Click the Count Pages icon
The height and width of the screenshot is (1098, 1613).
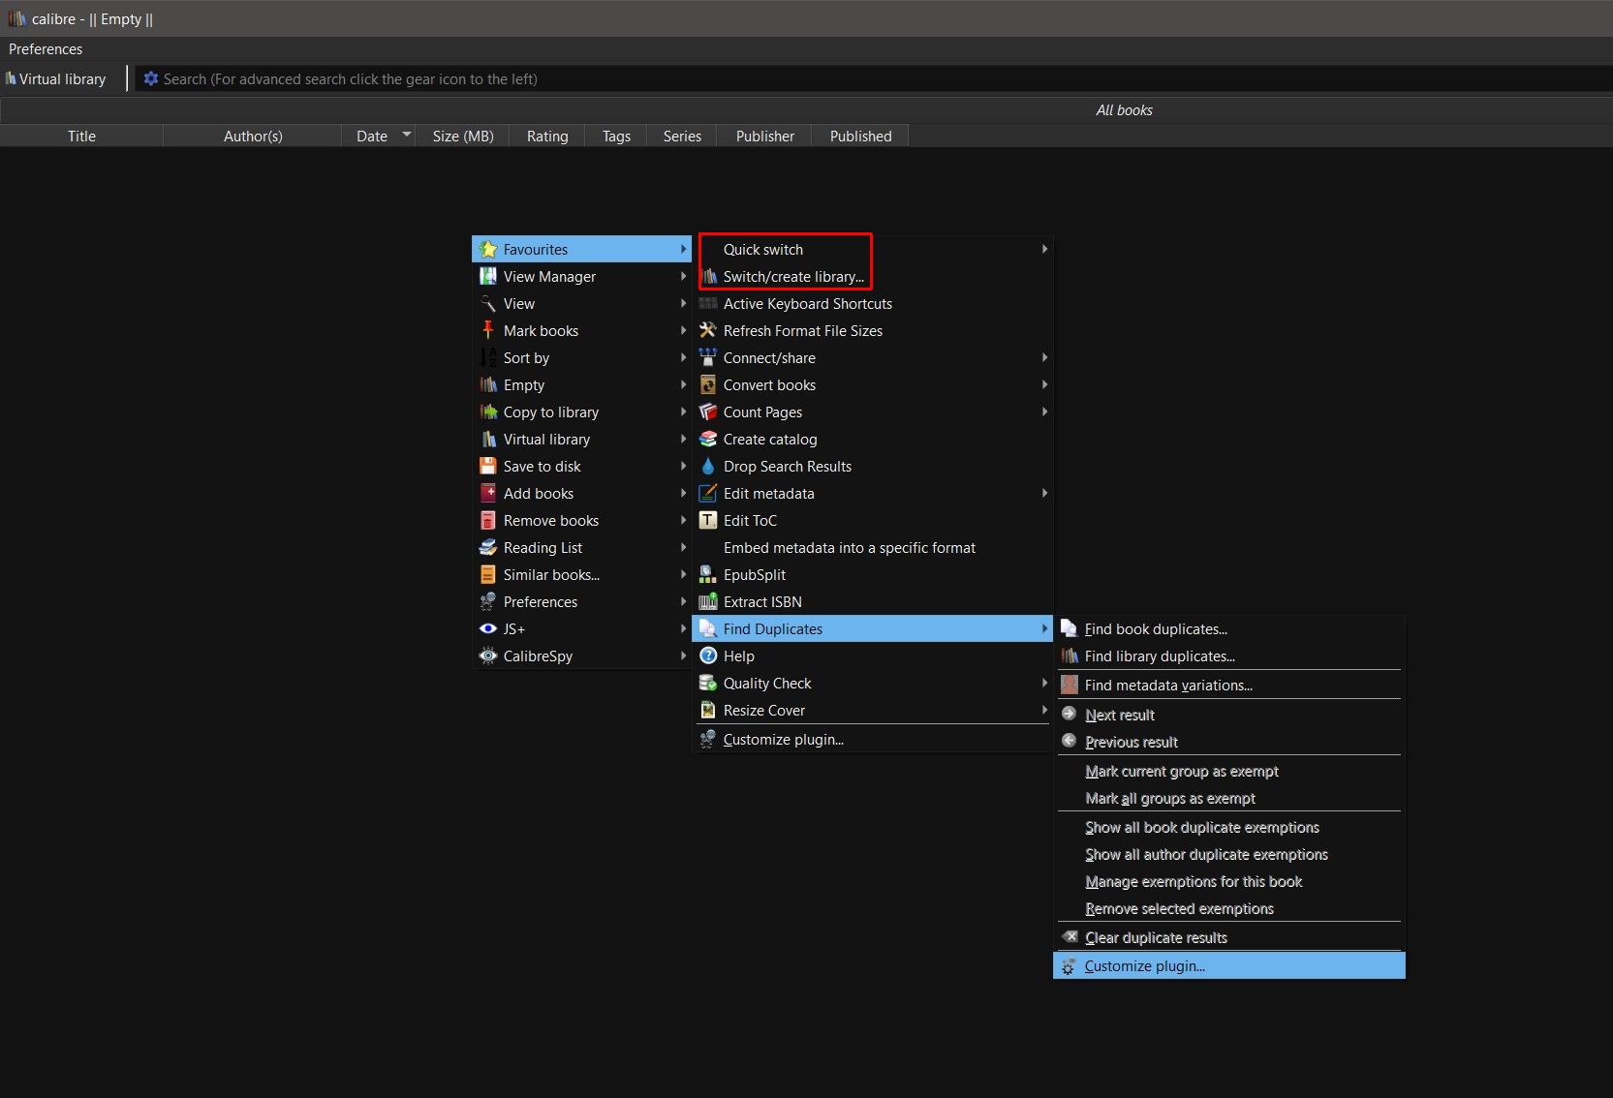coord(708,412)
